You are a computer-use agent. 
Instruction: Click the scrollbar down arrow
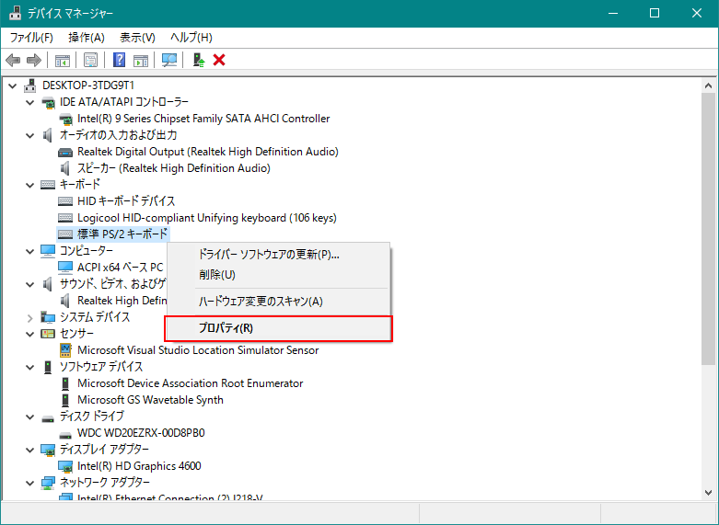tap(708, 493)
